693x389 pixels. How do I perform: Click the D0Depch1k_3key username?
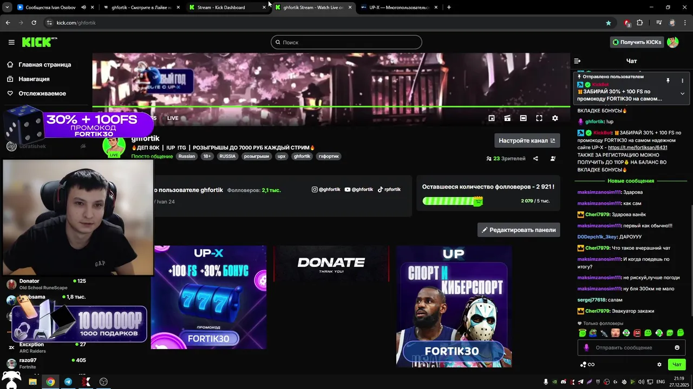(597, 237)
